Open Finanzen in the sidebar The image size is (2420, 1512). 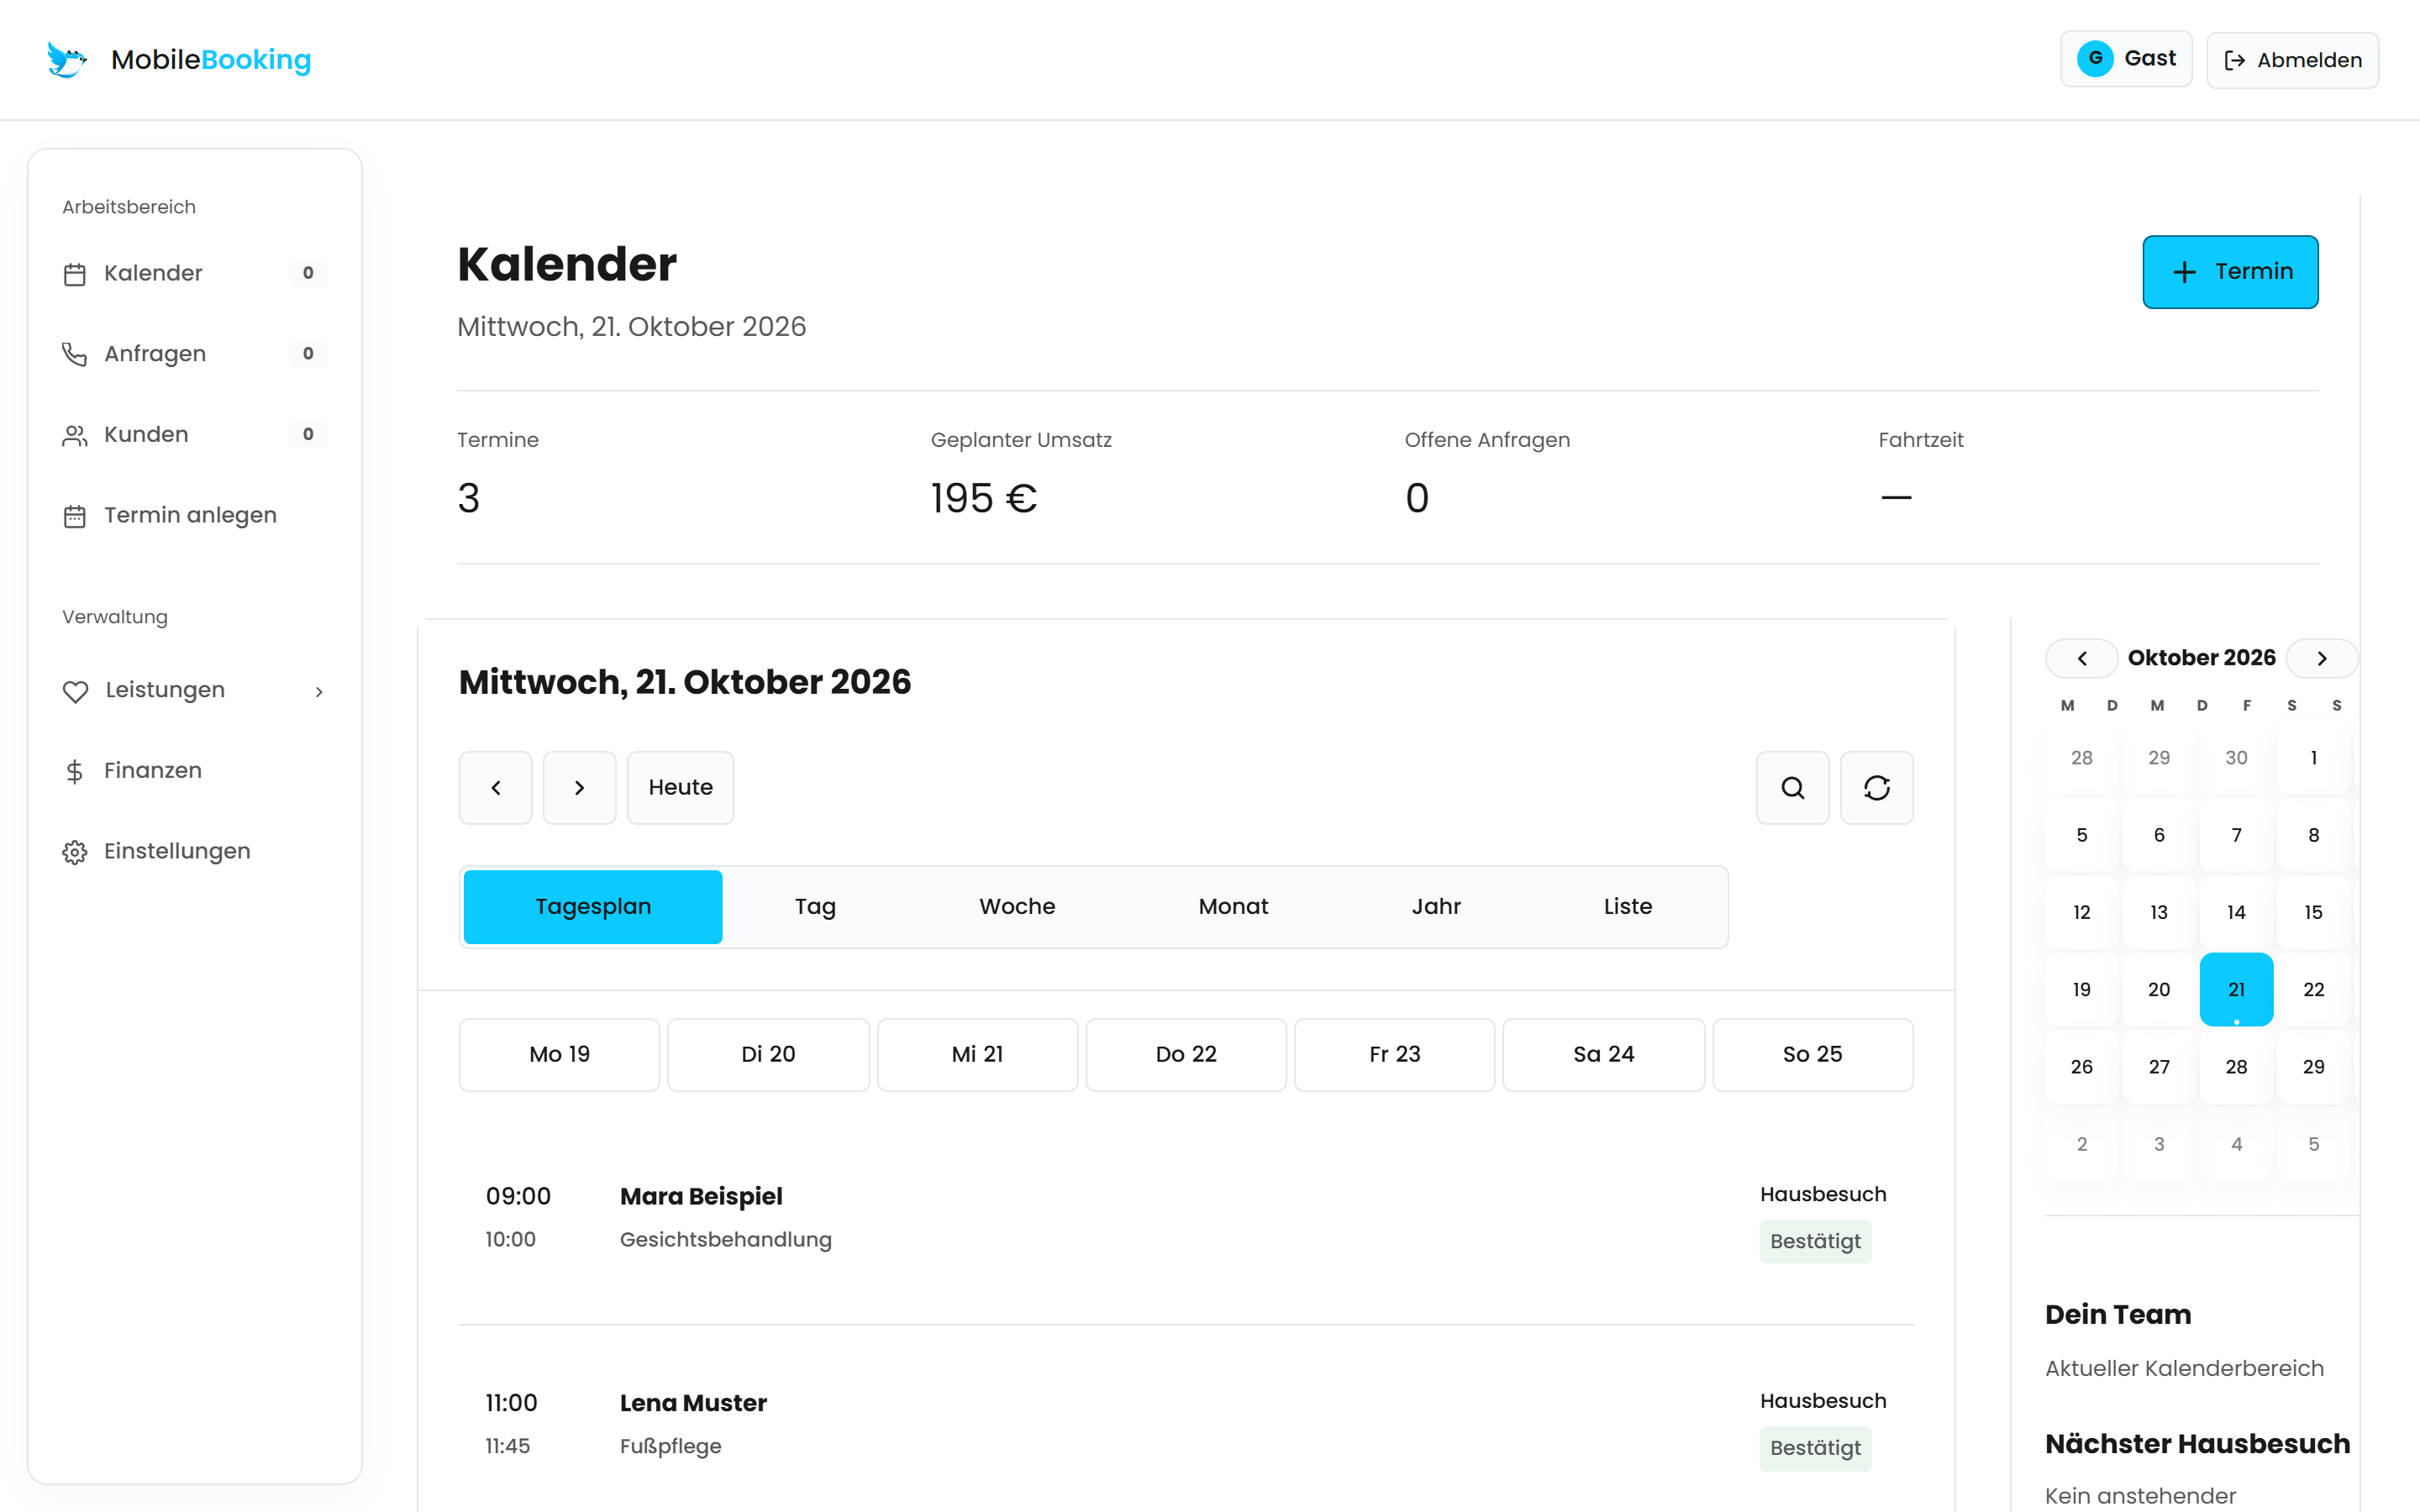point(194,770)
